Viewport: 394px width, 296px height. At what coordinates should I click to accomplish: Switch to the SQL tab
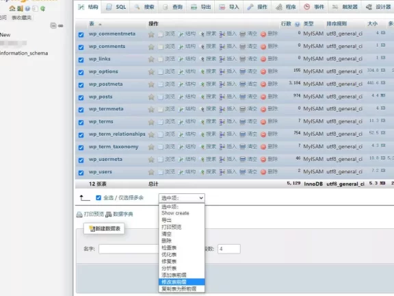[x=116, y=7]
